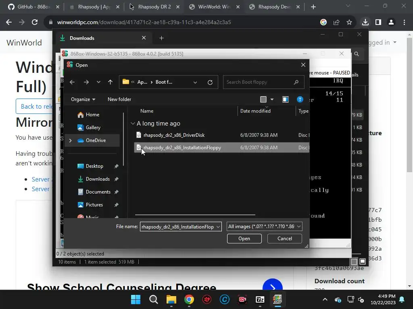This screenshot has width=413, height=309.
Task: Open the Pictures quick access folder
Action: tap(90, 205)
